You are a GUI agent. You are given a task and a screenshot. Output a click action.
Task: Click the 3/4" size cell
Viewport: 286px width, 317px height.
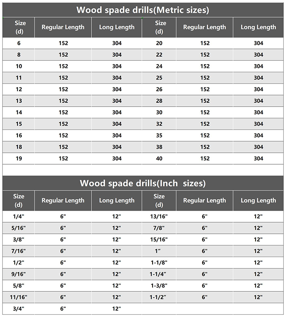[19, 309]
